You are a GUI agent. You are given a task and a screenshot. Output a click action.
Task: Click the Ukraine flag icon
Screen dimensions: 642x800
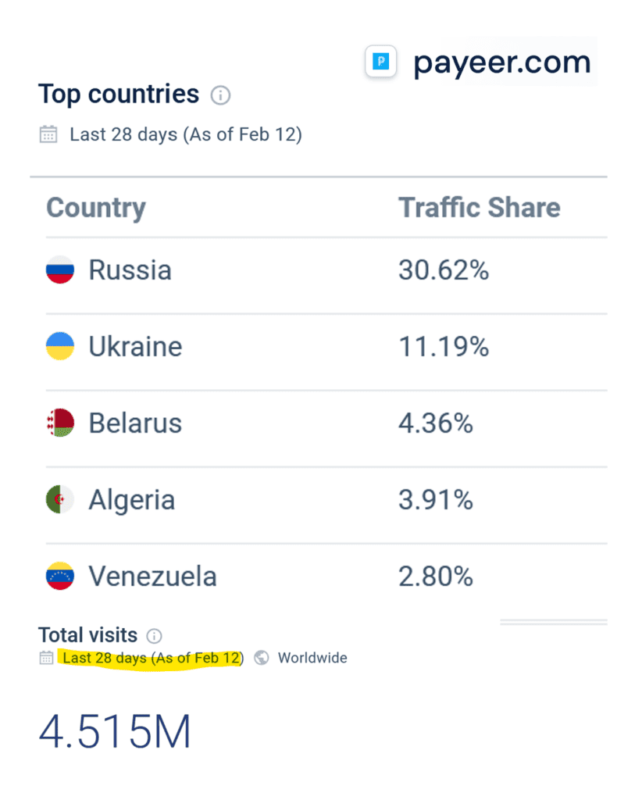point(59,346)
